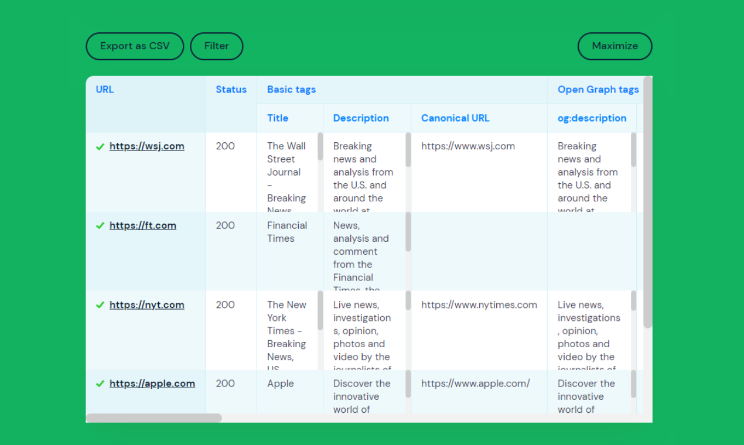Click scrollbar in nyt.com og:description cell

[x=633, y=301]
